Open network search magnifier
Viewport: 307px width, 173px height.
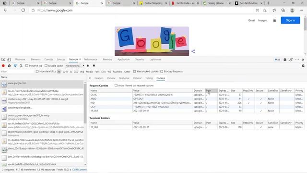tap(21, 66)
